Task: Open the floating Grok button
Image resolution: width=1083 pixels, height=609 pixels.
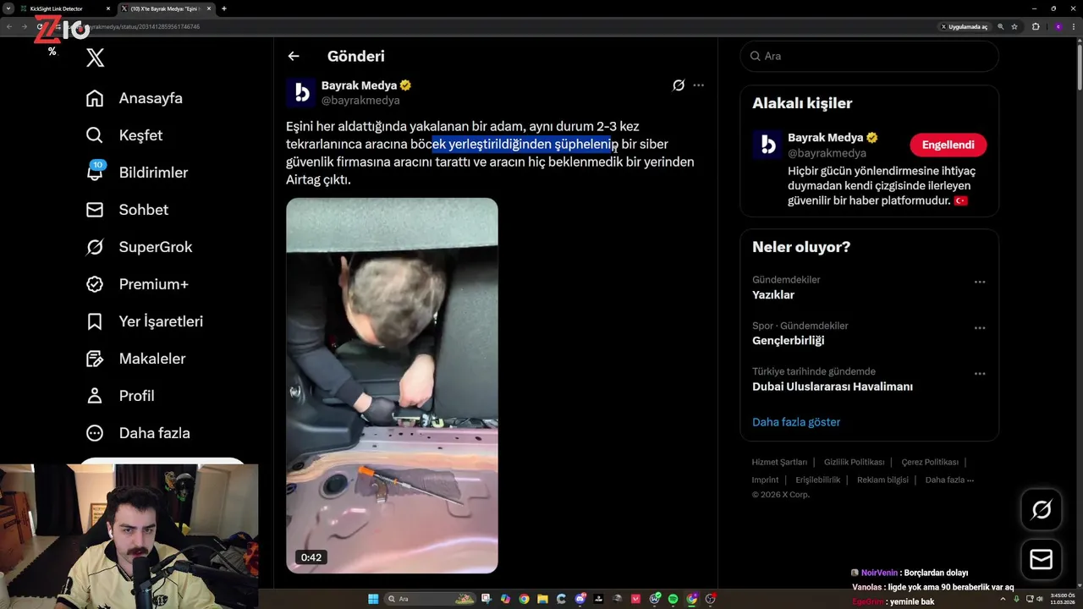Action: 1042,510
